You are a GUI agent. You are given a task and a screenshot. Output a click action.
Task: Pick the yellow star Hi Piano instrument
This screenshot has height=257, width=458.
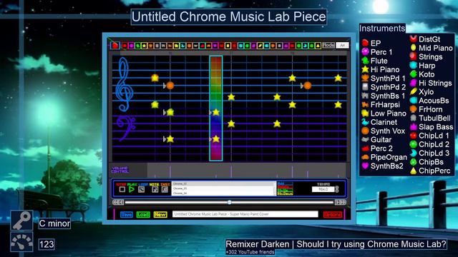point(144,46)
